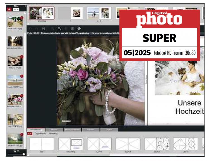Click the red warning badge on baby photo
The image size is (209, 161).
pos(22,57)
